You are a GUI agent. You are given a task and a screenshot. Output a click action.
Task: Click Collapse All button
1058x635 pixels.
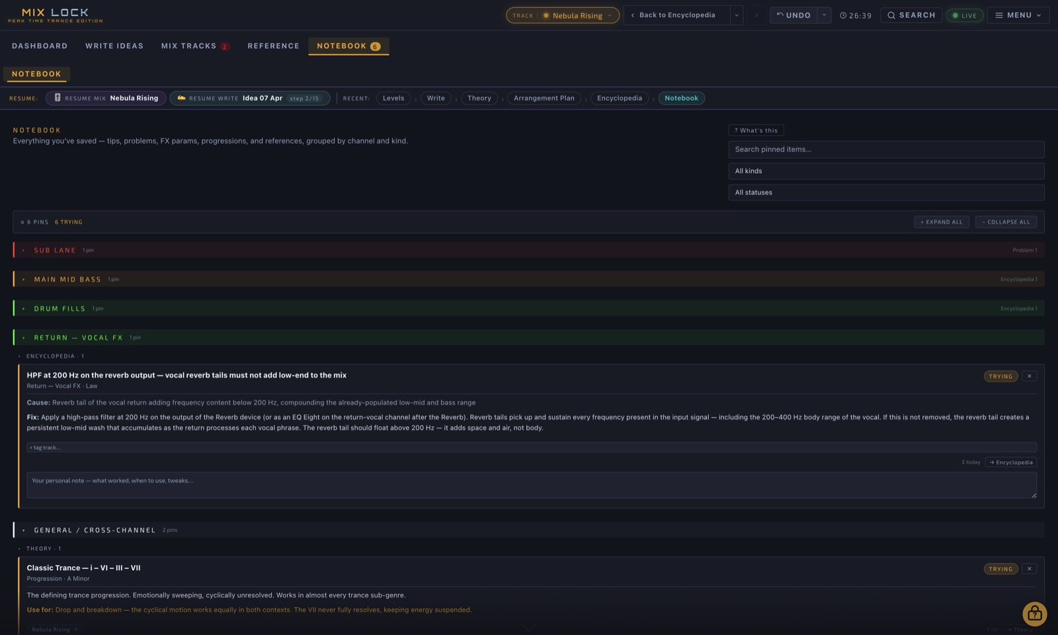tap(1006, 222)
